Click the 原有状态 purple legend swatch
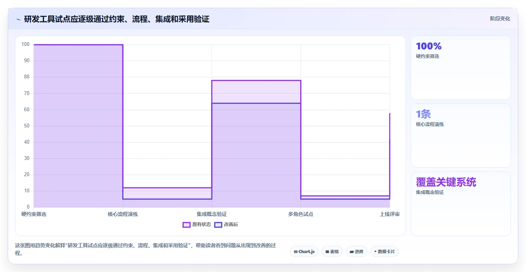 click(186, 224)
